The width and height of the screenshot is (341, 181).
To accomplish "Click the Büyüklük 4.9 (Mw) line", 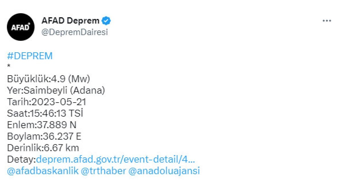I will tap(49, 79).
